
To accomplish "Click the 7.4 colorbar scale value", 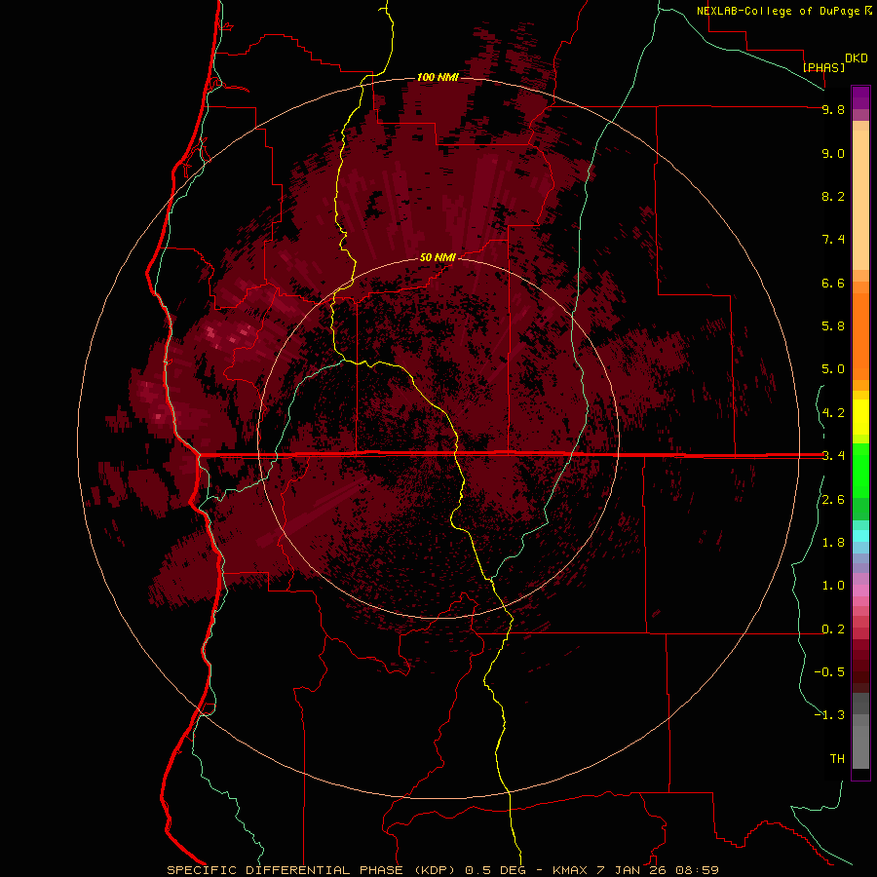I will pyautogui.click(x=833, y=240).
